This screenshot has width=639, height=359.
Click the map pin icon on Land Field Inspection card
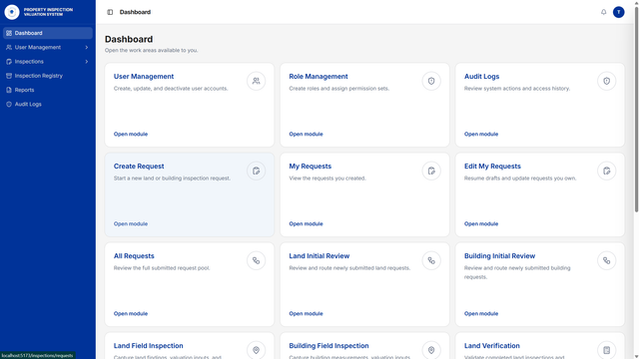pos(256,350)
